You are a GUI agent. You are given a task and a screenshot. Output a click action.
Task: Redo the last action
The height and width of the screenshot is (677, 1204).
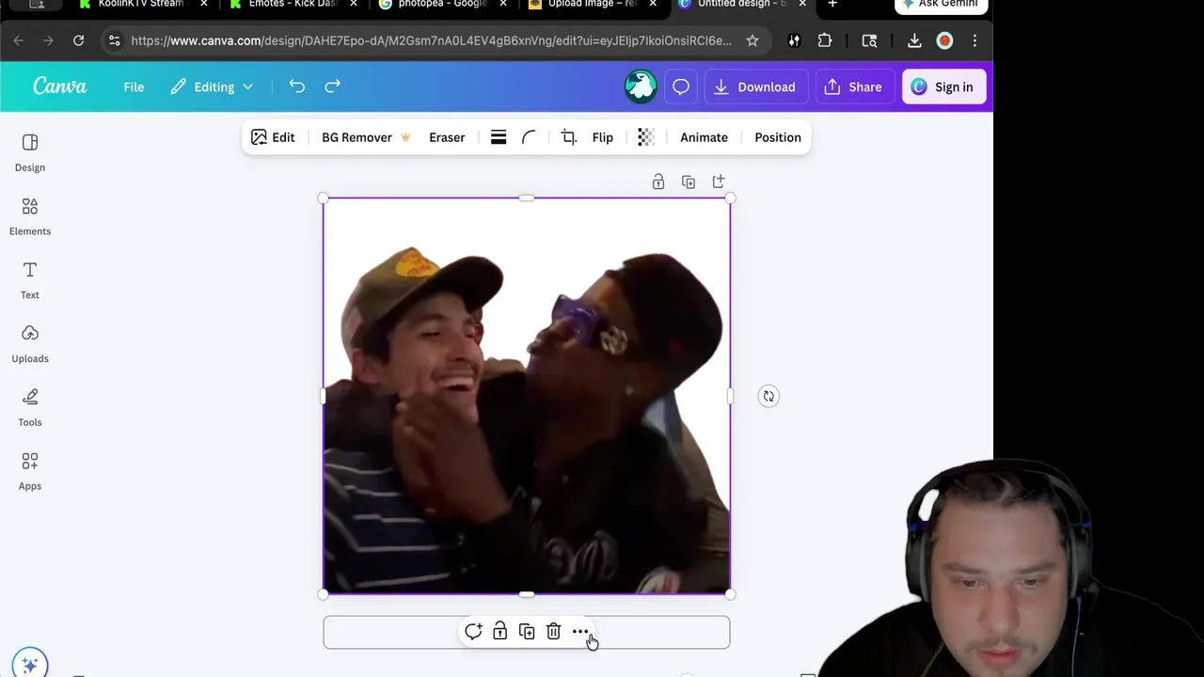[332, 87]
